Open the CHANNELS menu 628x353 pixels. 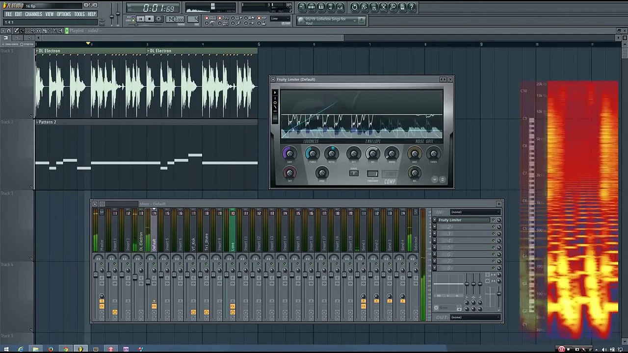tap(33, 14)
